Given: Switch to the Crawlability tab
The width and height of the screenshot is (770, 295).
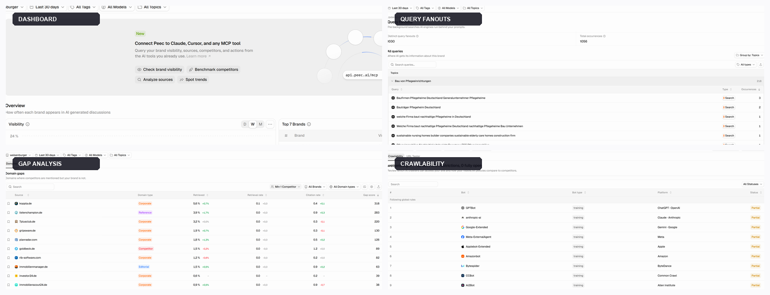Looking at the screenshot, I should (396, 156).
